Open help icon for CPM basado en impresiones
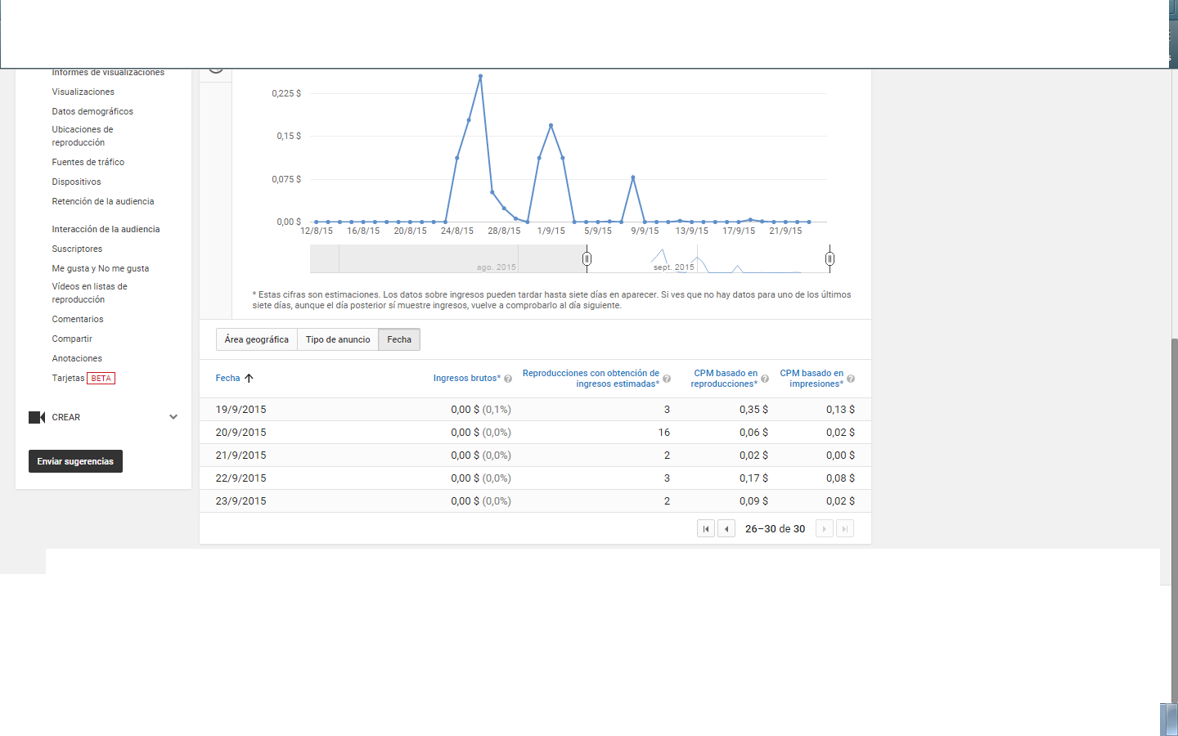 click(851, 379)
